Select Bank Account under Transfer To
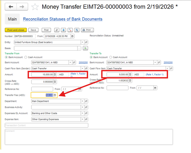Screen dimensions: 191x153 [x=91, y=57]
